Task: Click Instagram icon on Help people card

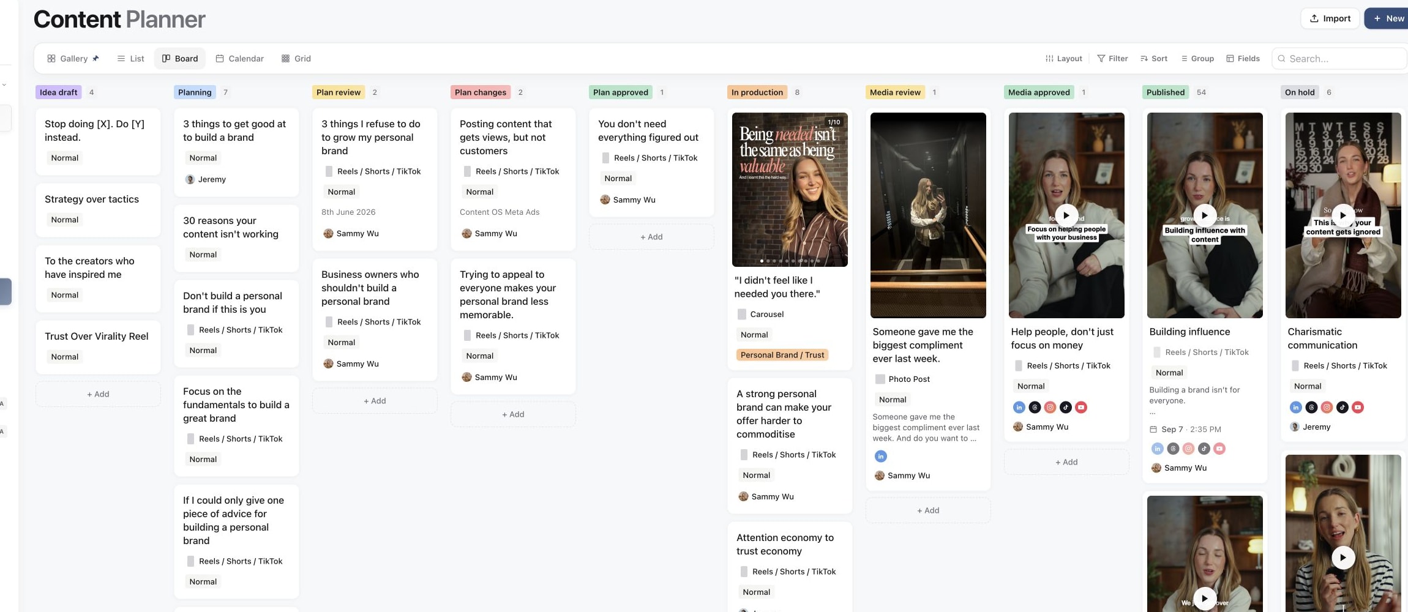Action: click(x=1050, y=407)
